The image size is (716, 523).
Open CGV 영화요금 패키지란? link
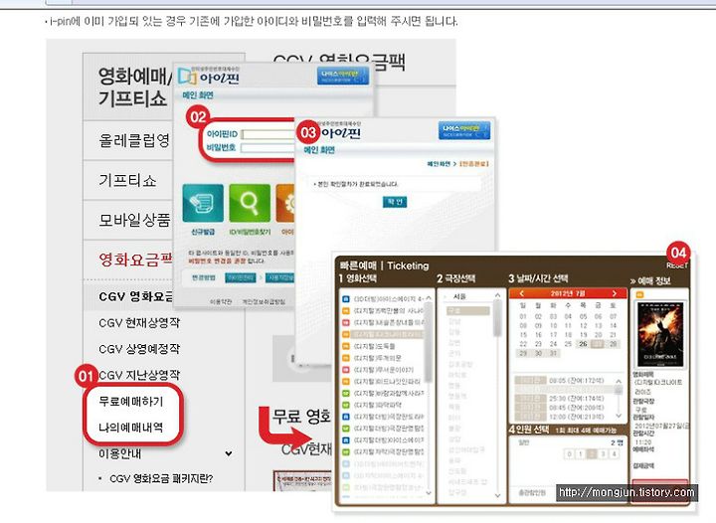coord(161,478)
